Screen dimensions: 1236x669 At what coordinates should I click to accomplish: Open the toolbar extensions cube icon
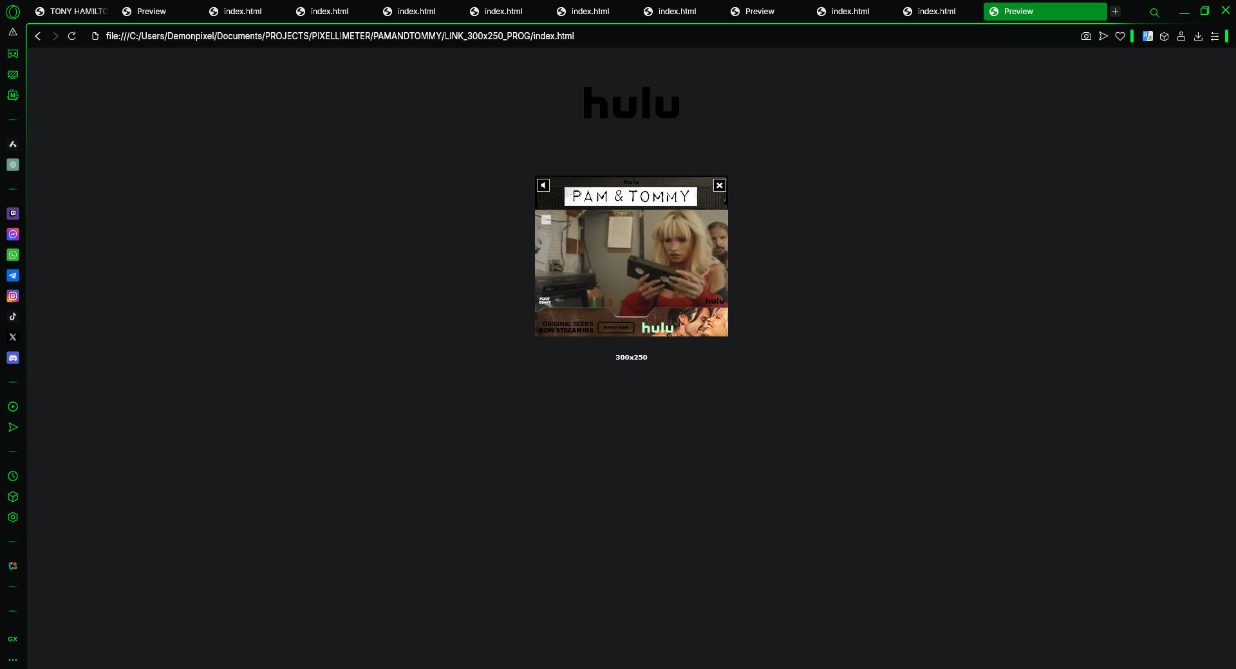click(x=1164, y=37)
